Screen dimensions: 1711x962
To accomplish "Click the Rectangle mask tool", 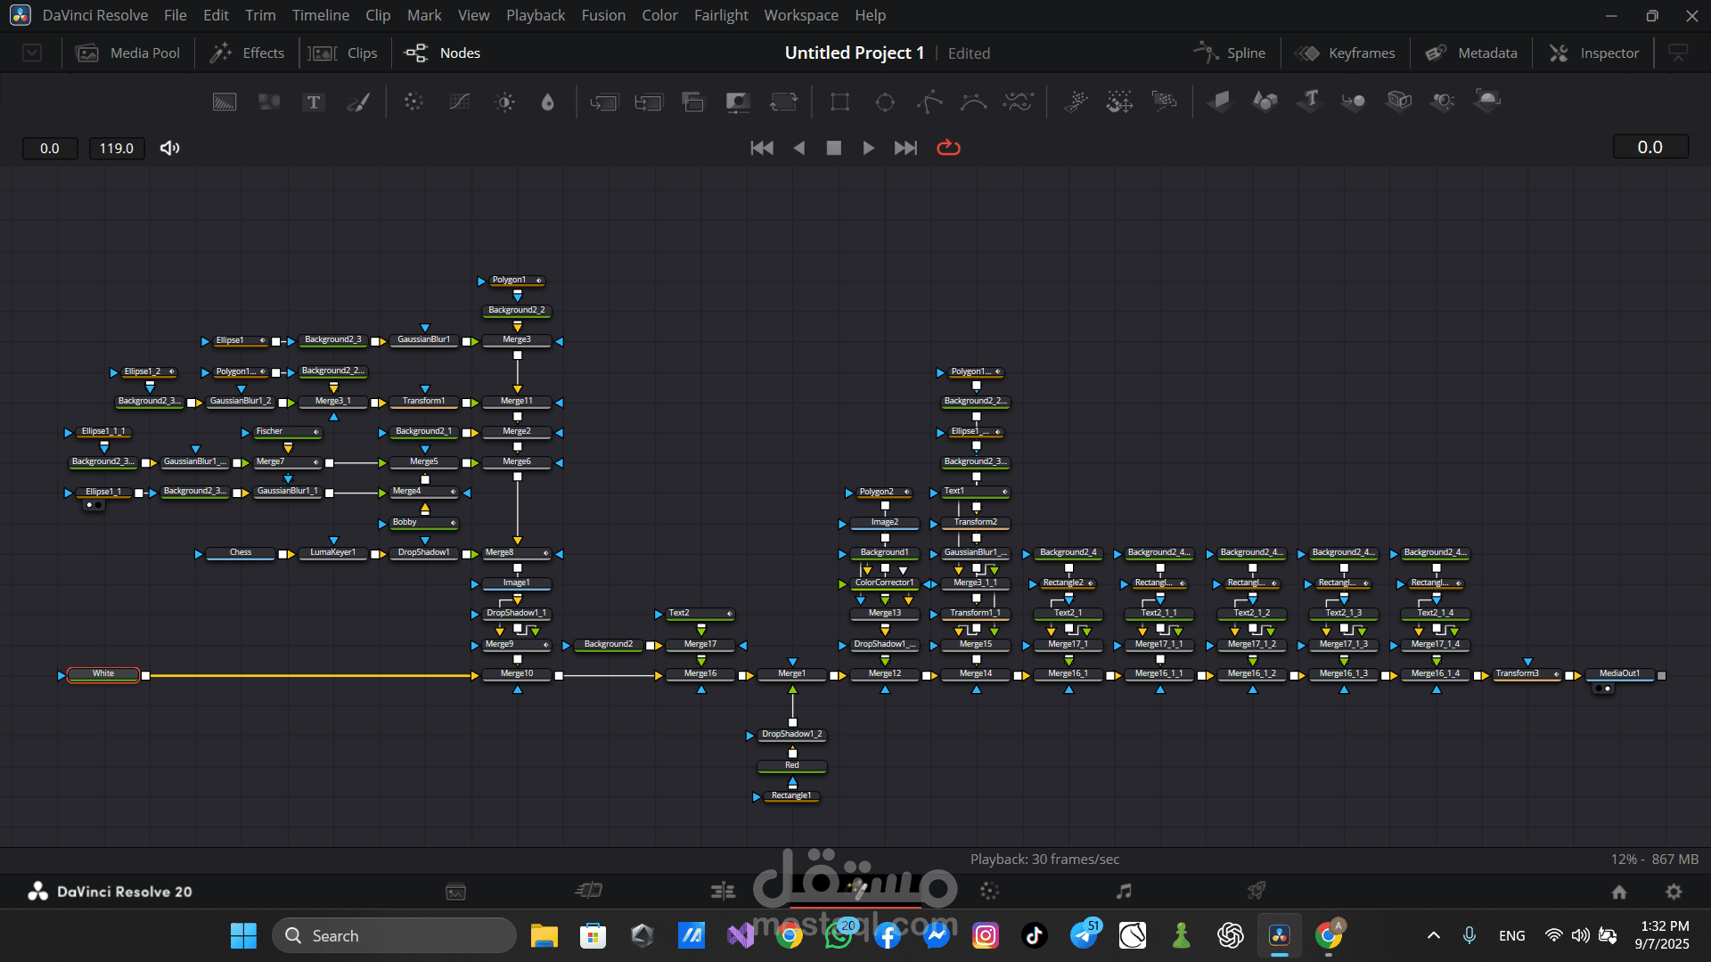I will (x=839, y=102).
